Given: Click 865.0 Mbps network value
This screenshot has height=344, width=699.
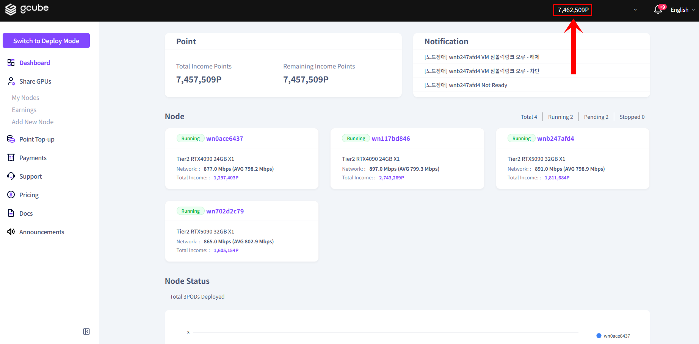Looking at the screenshot, I should 238,241.
